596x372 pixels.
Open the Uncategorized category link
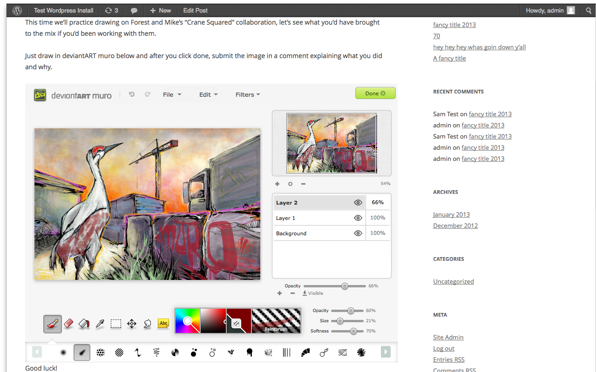pos(454,281)
